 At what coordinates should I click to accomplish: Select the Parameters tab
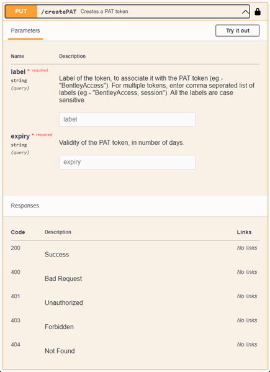pos(25,30)
